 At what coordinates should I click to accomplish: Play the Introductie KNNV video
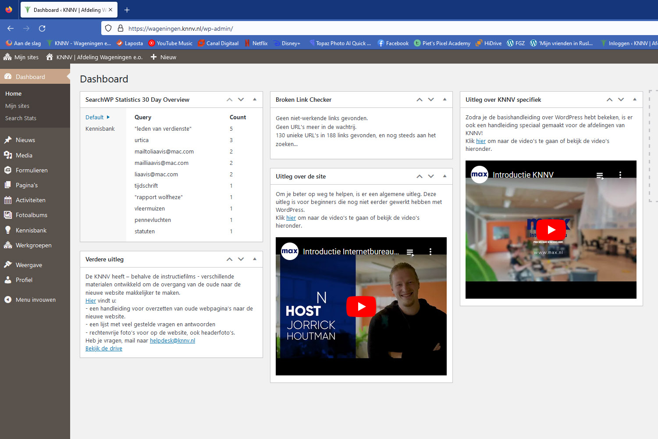pyautogui.click(x=551, y=229)
